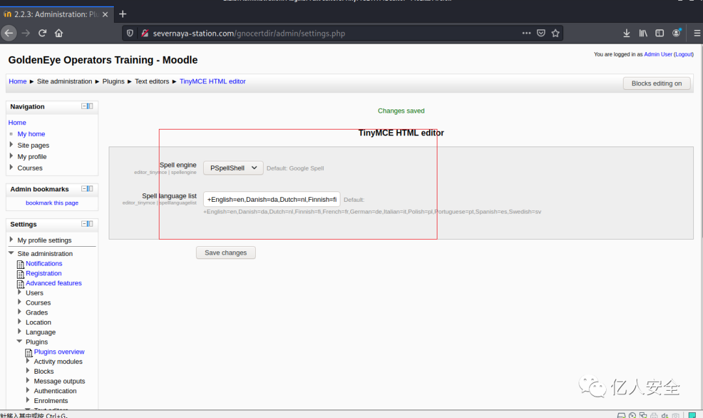Close the Administration tab
Image resolution: width=703 pixels, height=418 pixels.
[x=105, y=14]
